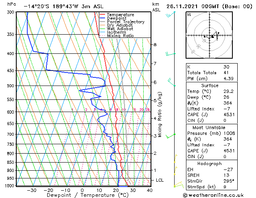Viewport: 256px width, 198px height.
Task: Click the 500 hPa pressure axis label
Action: pos(11,86)
